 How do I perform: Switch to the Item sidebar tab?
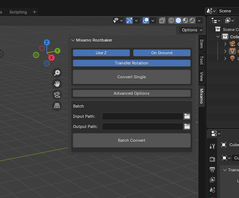click(x=201, y=44)
